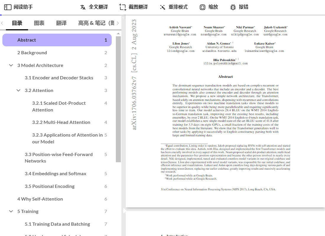Click the reading assistant sidebar panel icon
The width and height of the screenshot is (325, 236).
tap(8, 7)
